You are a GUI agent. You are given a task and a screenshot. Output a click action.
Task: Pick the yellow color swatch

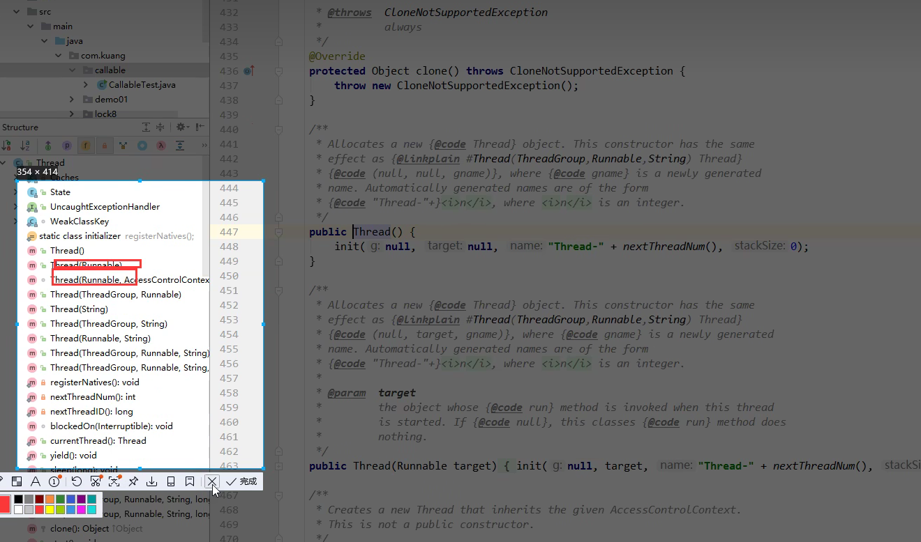tap(50, 510)
